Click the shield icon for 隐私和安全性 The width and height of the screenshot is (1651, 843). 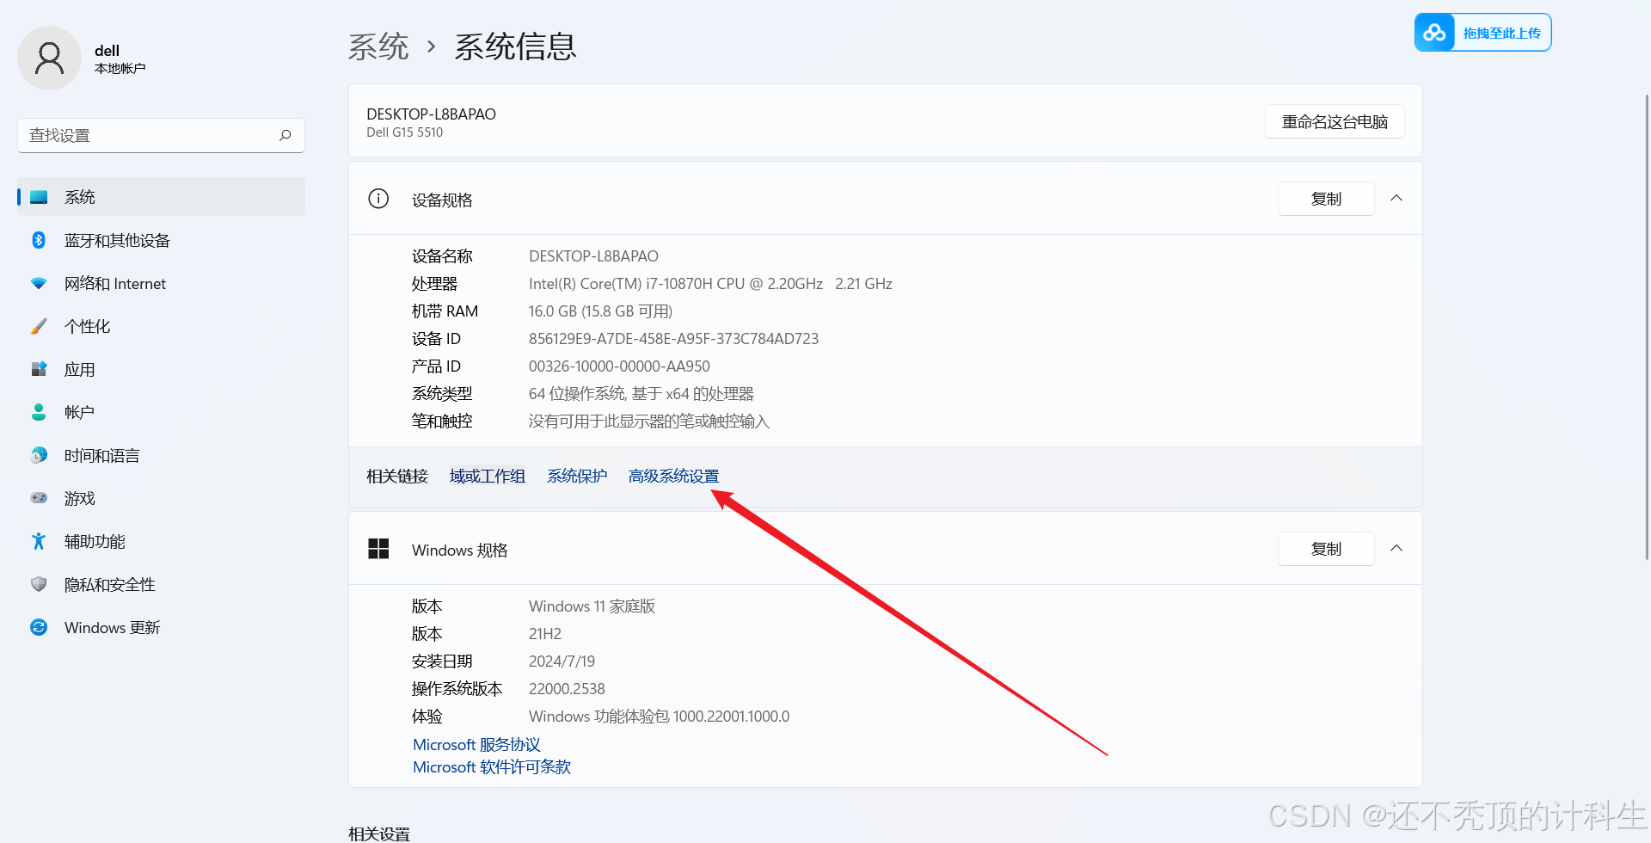[39, 584]
